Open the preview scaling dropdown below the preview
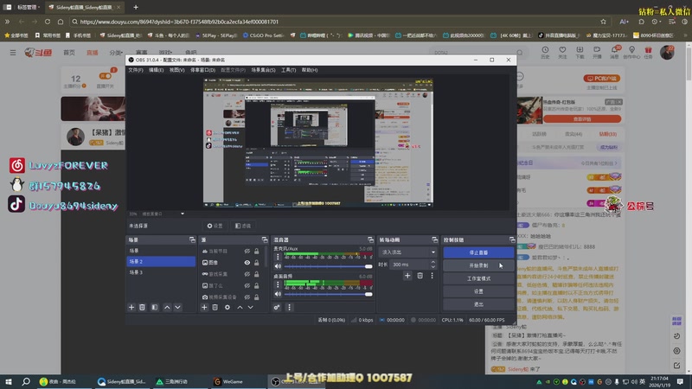 pyautogui.click(x=183, y=214)
